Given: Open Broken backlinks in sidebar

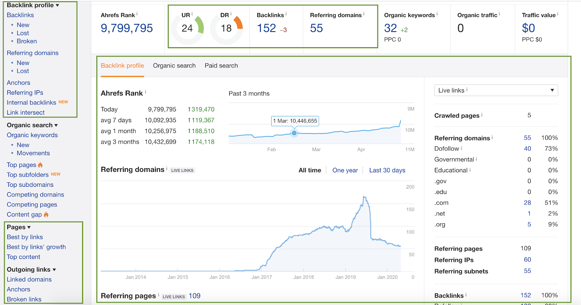Looking at the screenshot, I should (x=27, y=41).
